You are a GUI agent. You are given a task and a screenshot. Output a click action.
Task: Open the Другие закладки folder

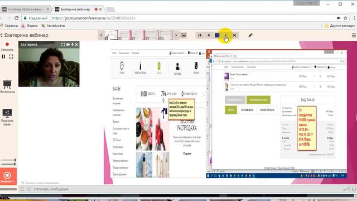(x=340, y=26)
